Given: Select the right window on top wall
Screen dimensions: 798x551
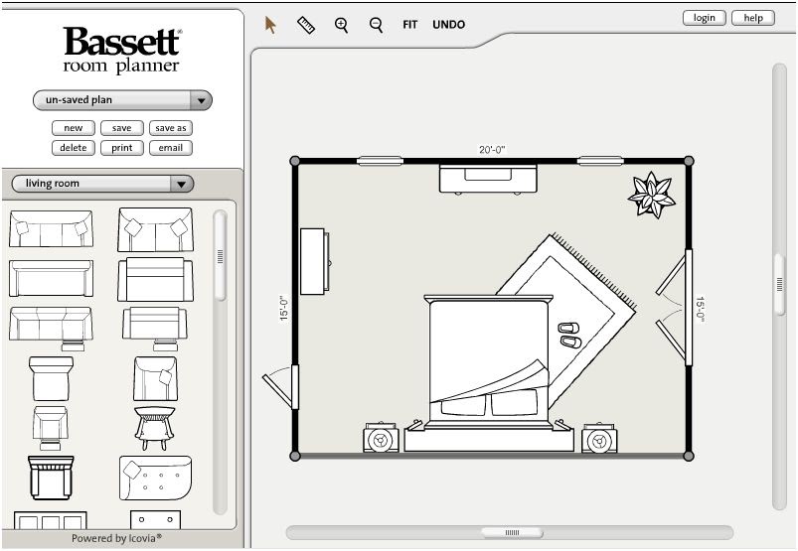Looking at the screenshot, I should (600, 161).
